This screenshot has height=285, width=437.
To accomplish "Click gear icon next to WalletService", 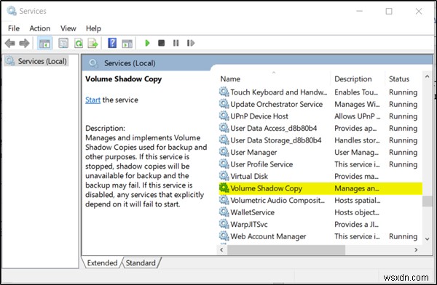I will (x=224, y=212).
